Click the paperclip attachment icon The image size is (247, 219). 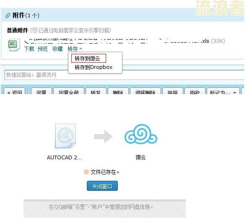pos(8,16)
